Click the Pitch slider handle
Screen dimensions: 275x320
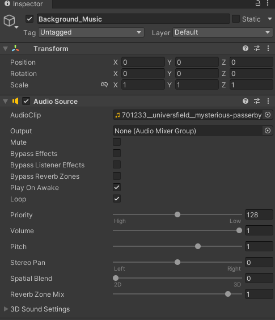pos(198,246)
